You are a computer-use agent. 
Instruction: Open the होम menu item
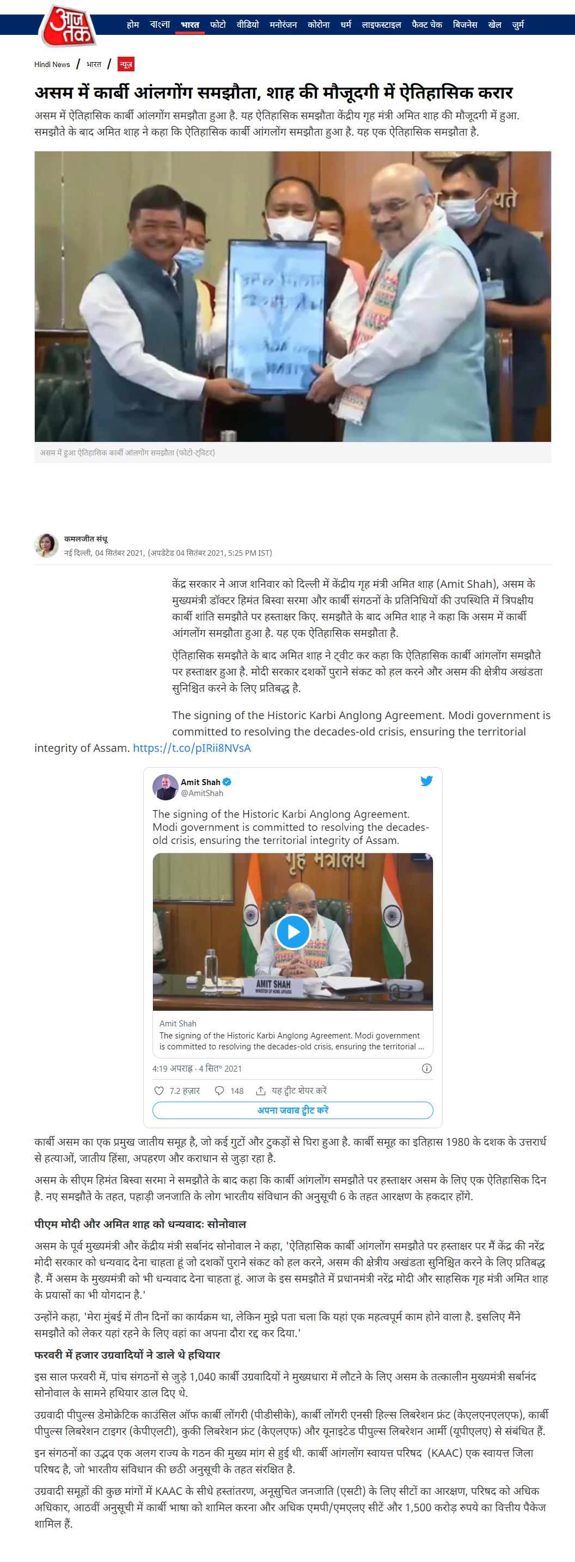click(x=133, y=25)
